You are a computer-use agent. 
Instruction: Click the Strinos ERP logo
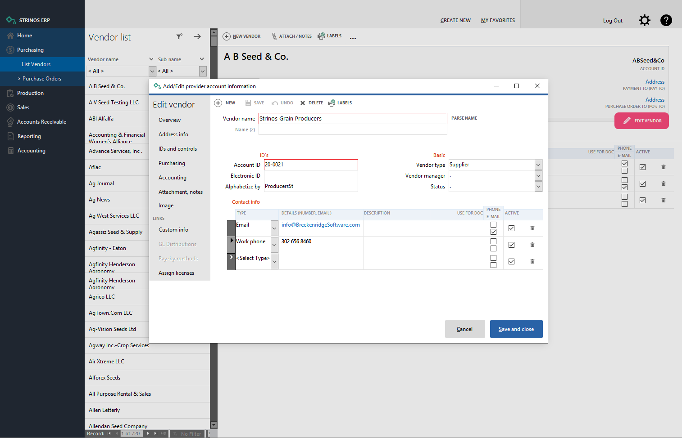point(11,20)
